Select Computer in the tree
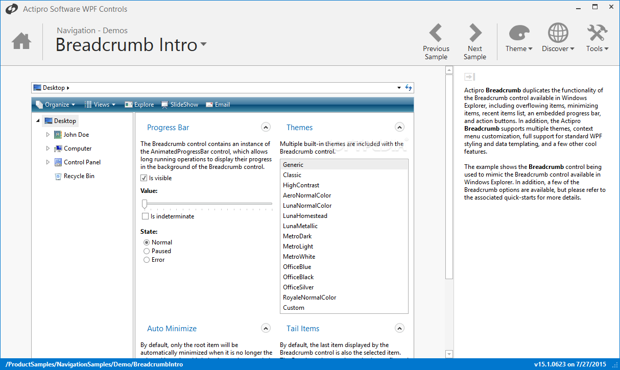The width and height of the screenshot is (620, 370). 73,149
